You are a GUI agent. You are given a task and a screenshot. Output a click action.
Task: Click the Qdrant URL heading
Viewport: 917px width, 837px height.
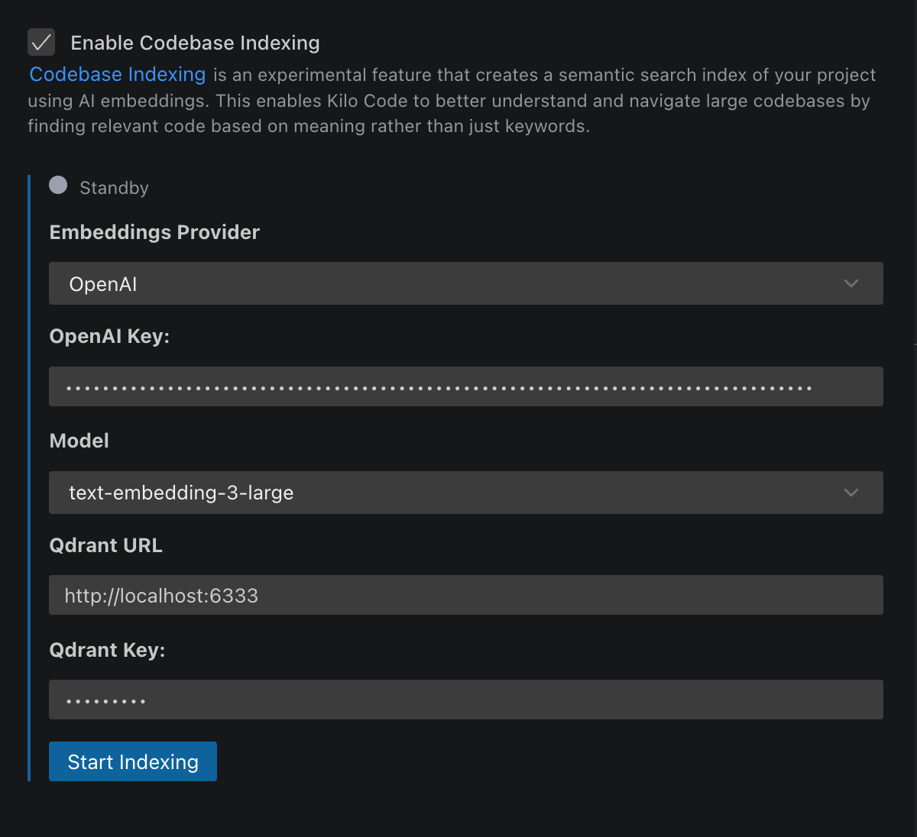click(x=105, y=545)
